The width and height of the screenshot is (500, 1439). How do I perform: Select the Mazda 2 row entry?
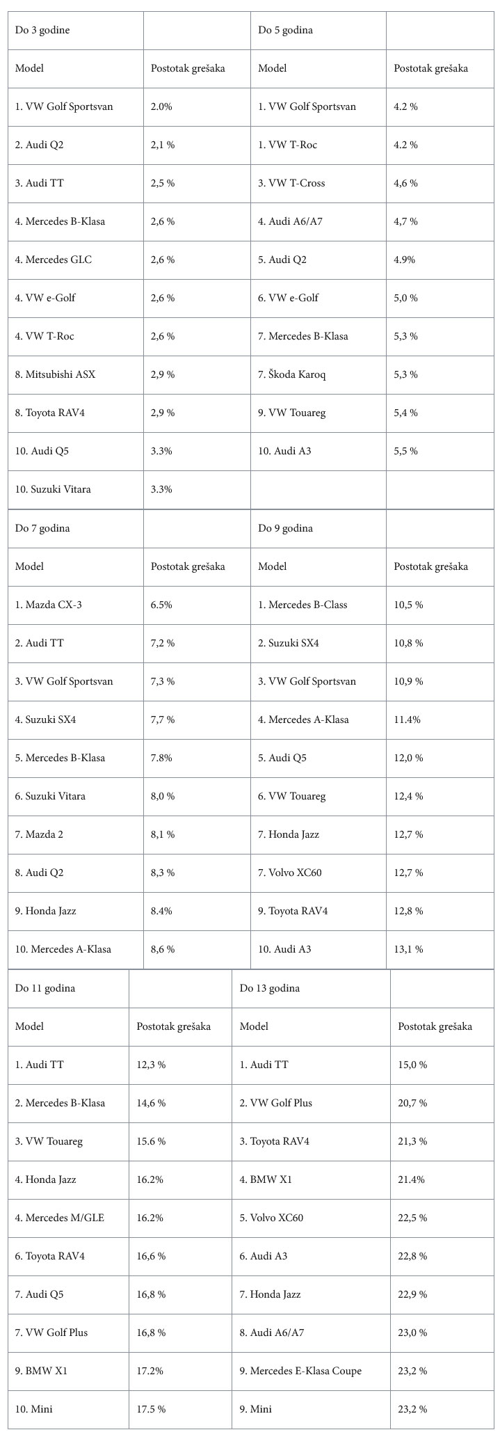[39, 834]
